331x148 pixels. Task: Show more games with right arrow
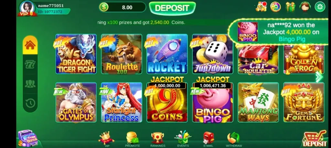pos(319,77)
